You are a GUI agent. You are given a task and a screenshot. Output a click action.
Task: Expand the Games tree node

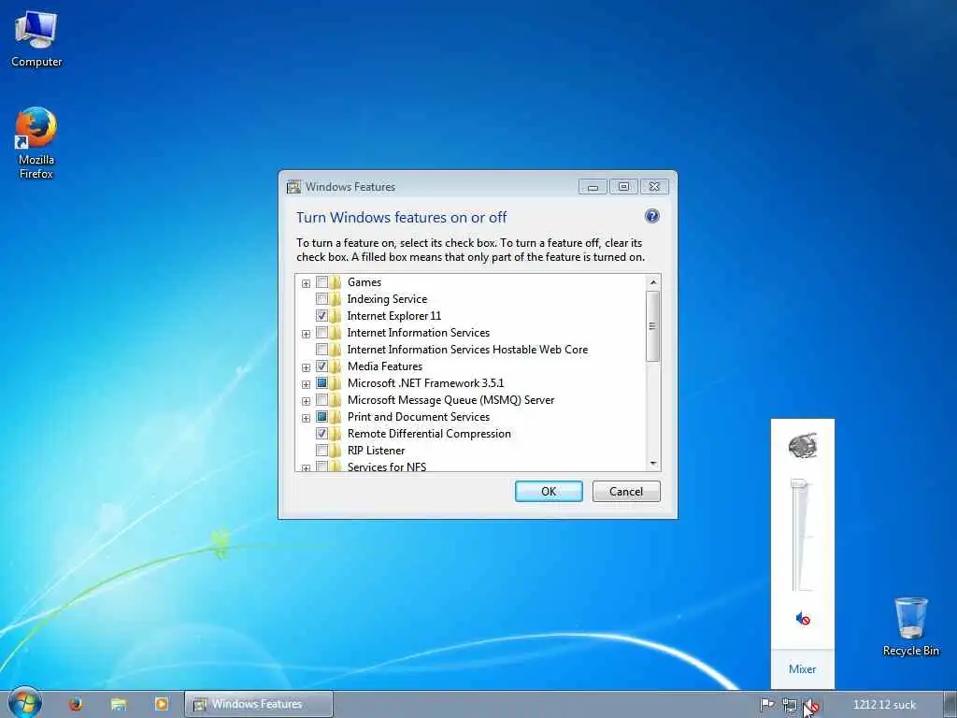[x=306, y=283]
